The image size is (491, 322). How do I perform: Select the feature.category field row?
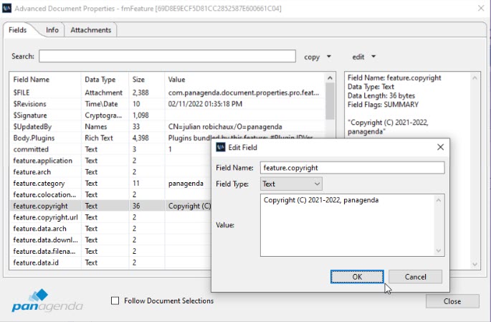tap(111, 184)
